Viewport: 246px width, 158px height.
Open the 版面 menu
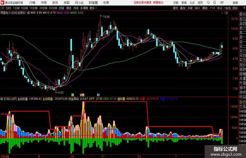point(184,3)
